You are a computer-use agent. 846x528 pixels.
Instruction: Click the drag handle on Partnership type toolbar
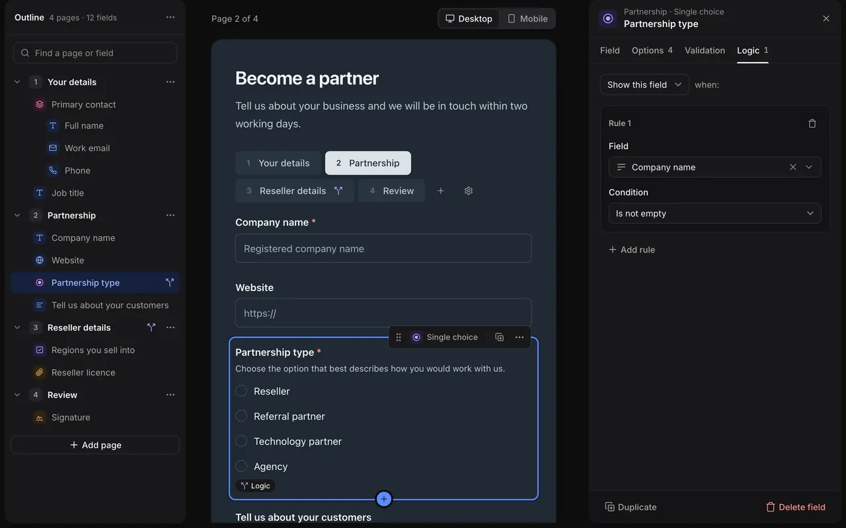pos(399,337)
